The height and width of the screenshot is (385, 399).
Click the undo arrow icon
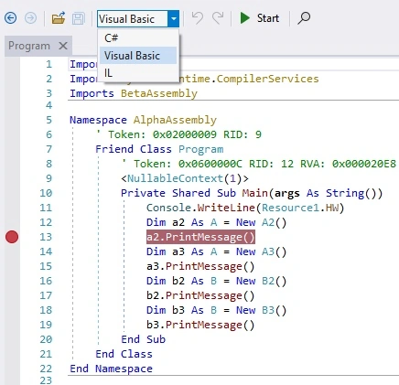pos(198,18)
